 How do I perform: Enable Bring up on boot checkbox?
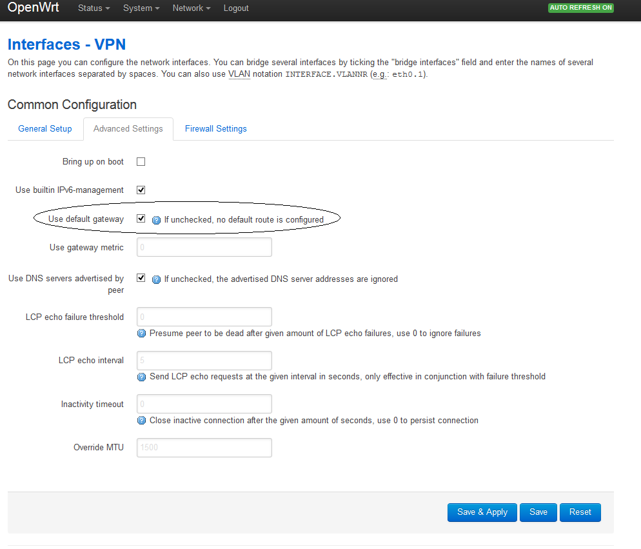[141, 161]
